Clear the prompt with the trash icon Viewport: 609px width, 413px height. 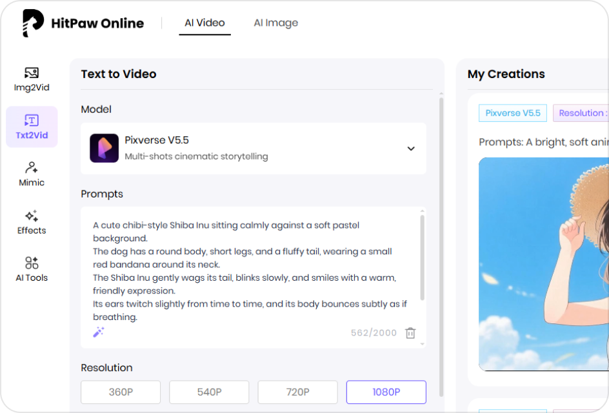[410, 332]
